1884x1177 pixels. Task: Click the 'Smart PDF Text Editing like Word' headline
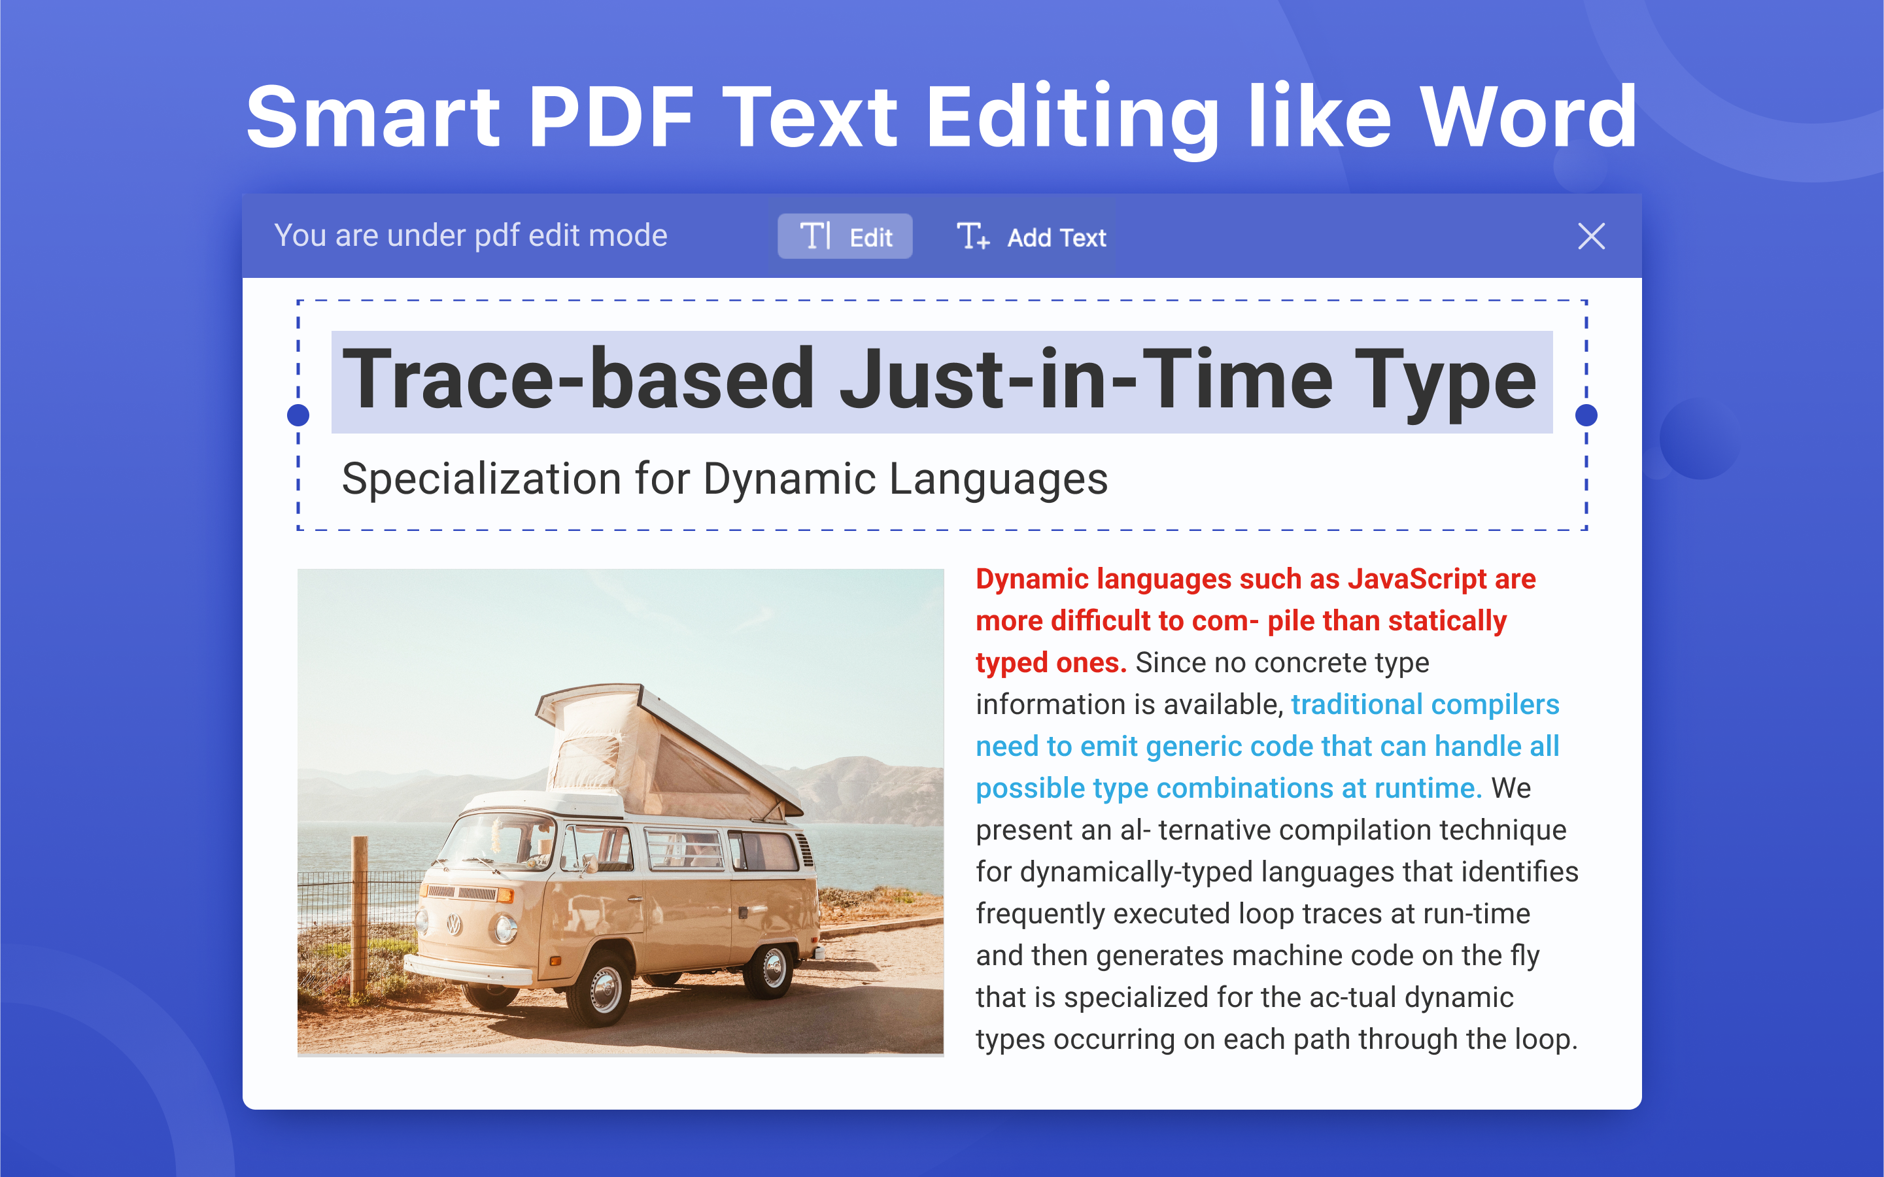[942, 117]
